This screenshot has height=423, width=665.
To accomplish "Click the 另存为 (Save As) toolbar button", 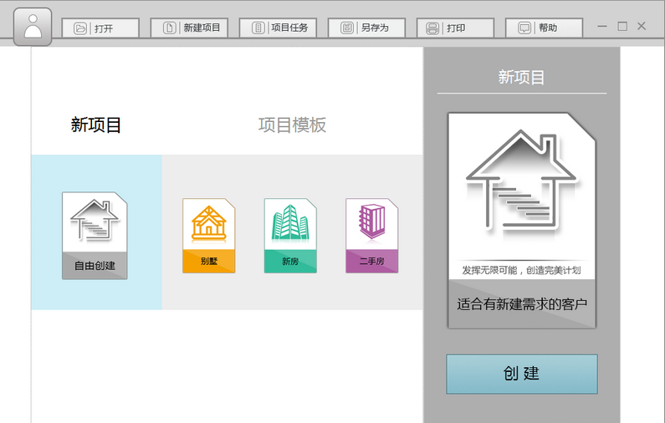I will point(366,28).
